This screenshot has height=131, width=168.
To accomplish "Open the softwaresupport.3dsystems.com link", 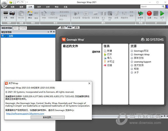I will [25, 113].
